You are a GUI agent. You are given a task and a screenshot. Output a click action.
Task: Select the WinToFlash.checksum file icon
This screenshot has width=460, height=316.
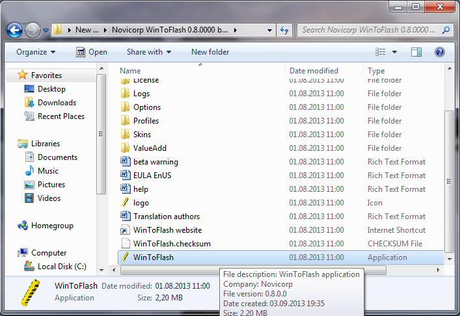(x=126, y=244)
